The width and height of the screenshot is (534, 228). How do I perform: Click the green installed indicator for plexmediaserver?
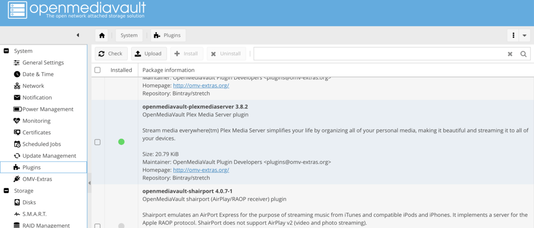pos(121,142)
